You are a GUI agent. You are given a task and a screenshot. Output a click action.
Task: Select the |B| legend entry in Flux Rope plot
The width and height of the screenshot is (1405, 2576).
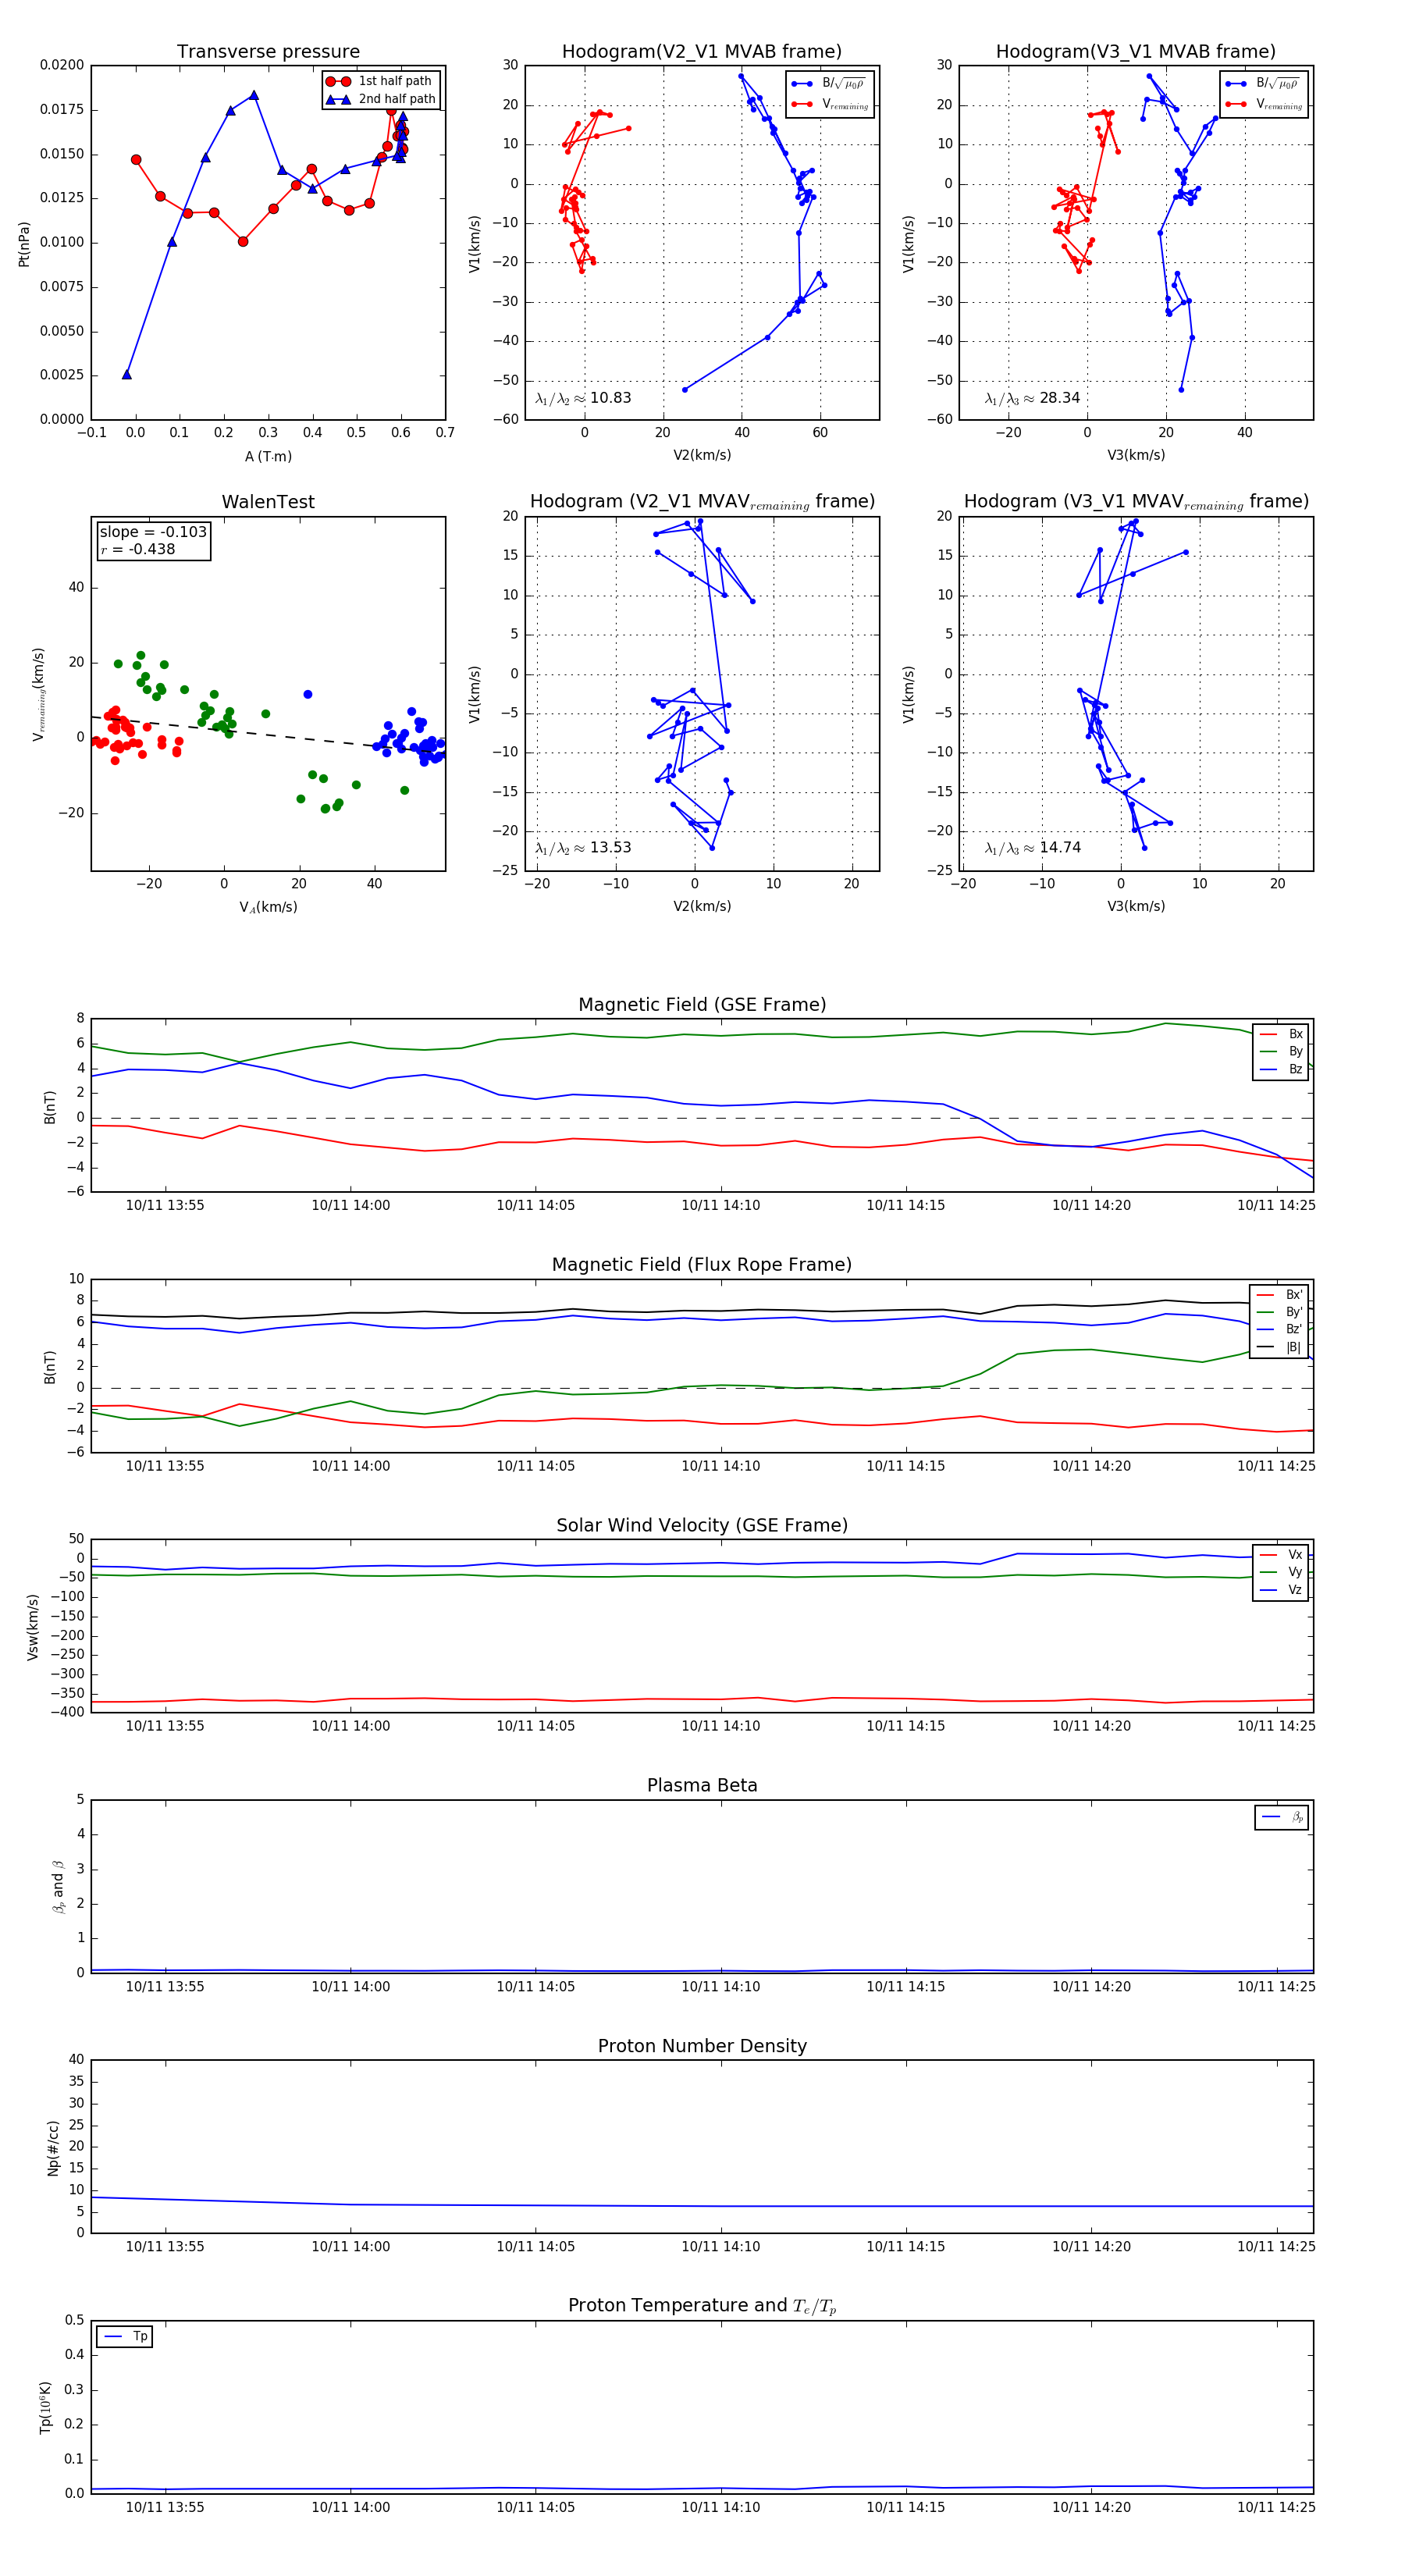pyautogui.click(x=1279, y=1347)
